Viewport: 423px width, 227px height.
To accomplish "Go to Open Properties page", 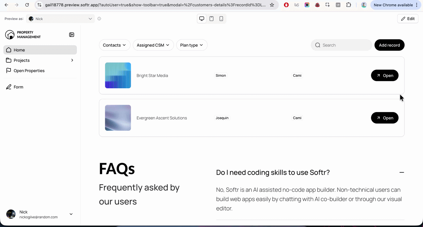I will (x=40, y=71).
